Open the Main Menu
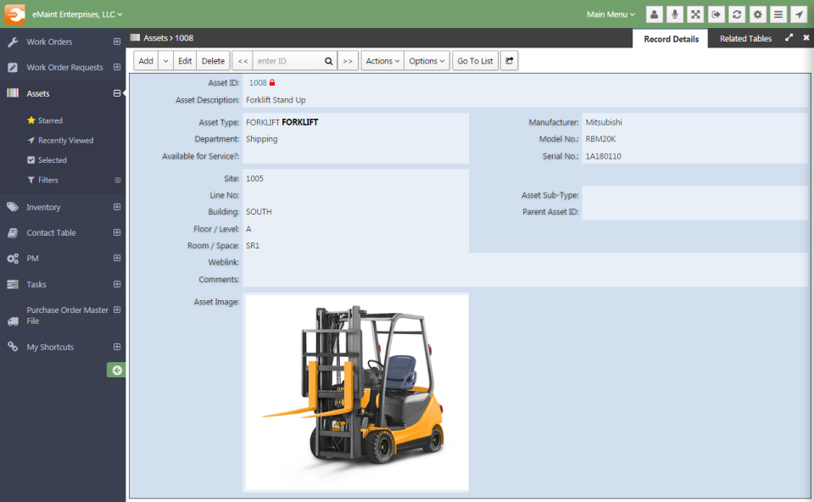Image resolution: width=814 pixels, height=502 pixels. [x=610, y=14]
